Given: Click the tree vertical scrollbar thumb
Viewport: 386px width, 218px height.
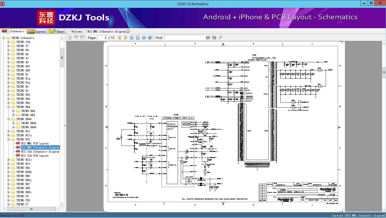Looking at the screenshot, I should coord(62,58).
